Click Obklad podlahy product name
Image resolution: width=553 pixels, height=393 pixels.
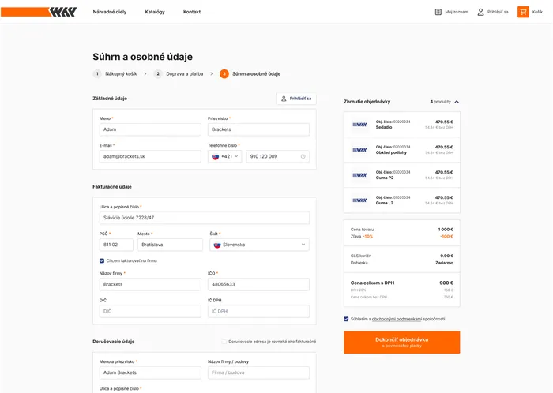click(x=391, y=152)
